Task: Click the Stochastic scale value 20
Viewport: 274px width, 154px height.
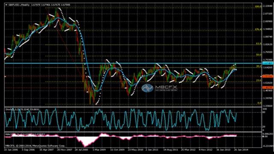Action: (264, 127)
